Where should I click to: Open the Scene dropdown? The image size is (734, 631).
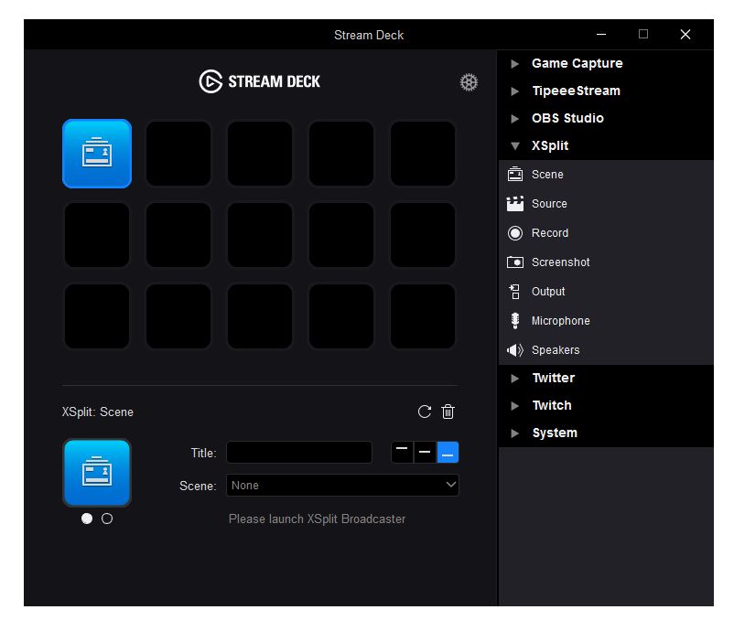point(342,486)
